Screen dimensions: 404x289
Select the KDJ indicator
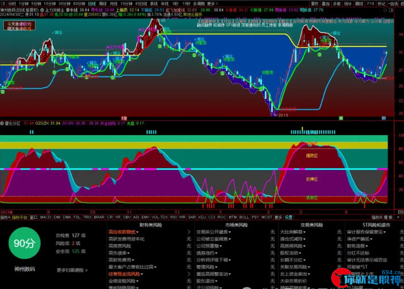202,217
